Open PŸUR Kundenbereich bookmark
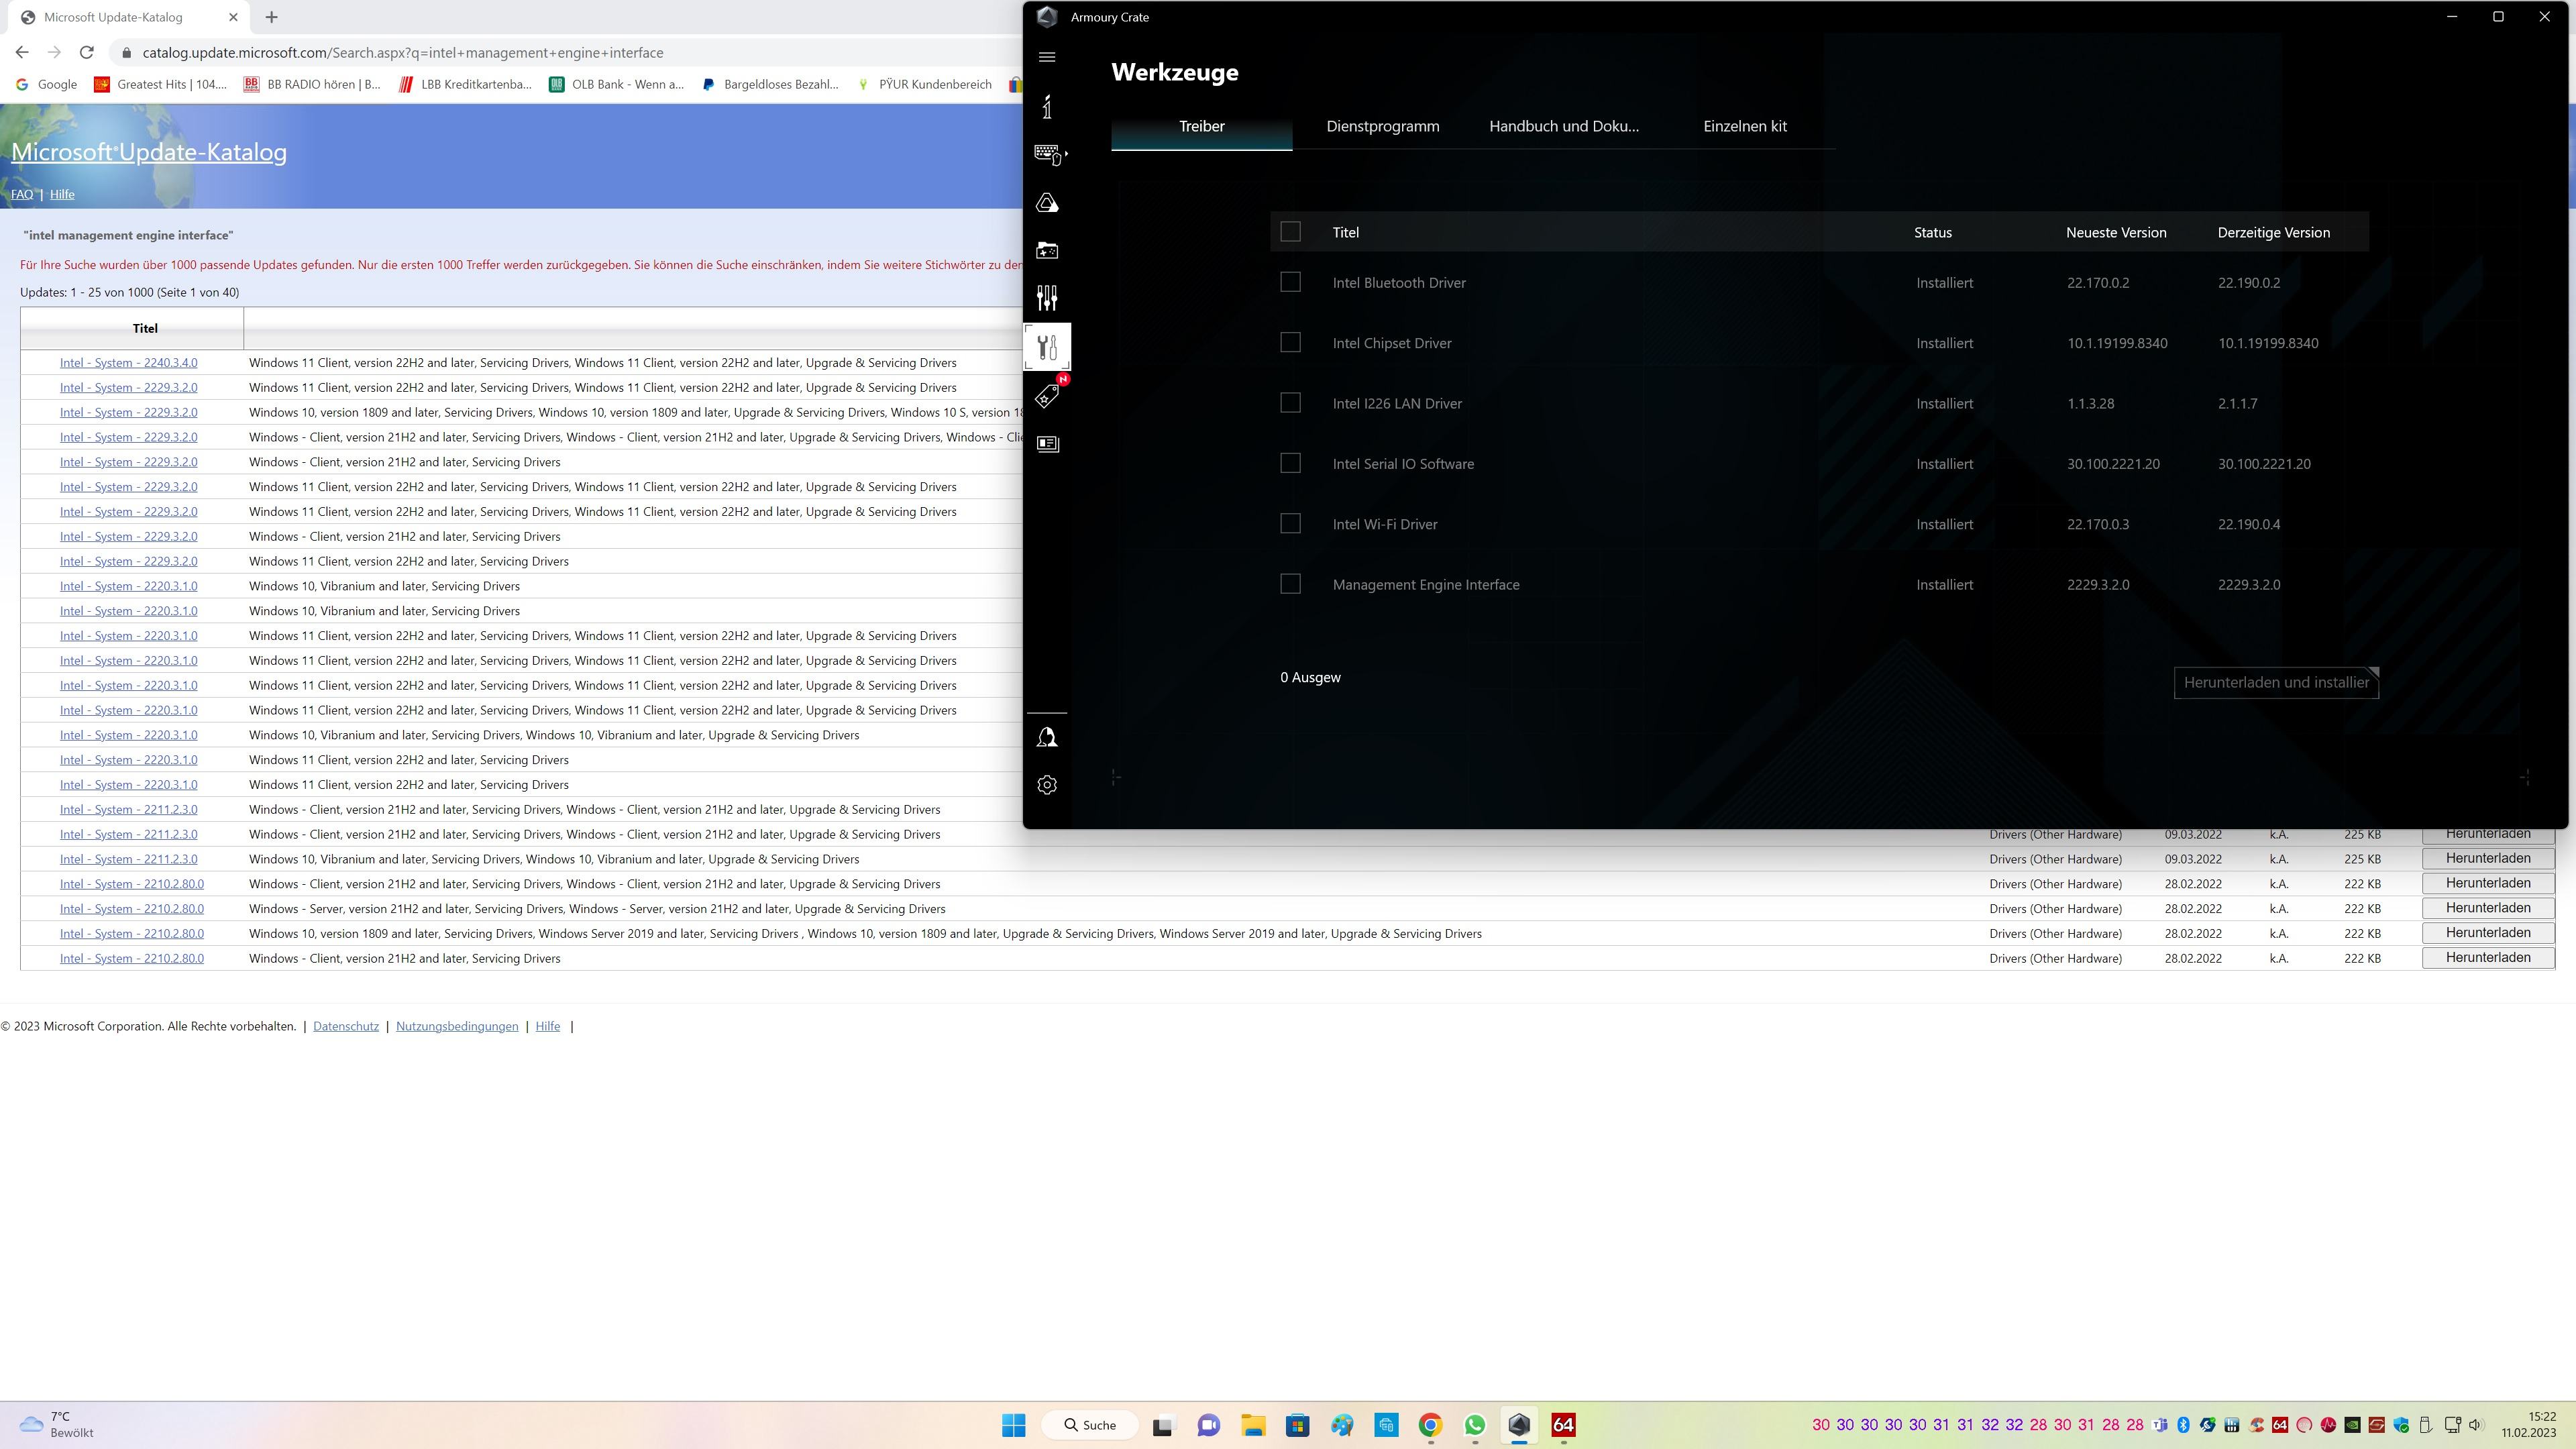This screenshot has height=1449, width=2576. (924, 84)
